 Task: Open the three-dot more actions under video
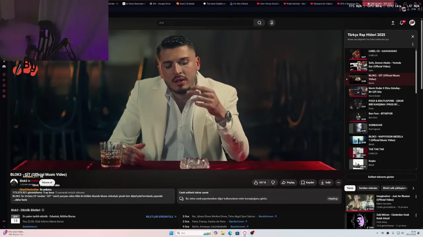click(x=338, y=182)
